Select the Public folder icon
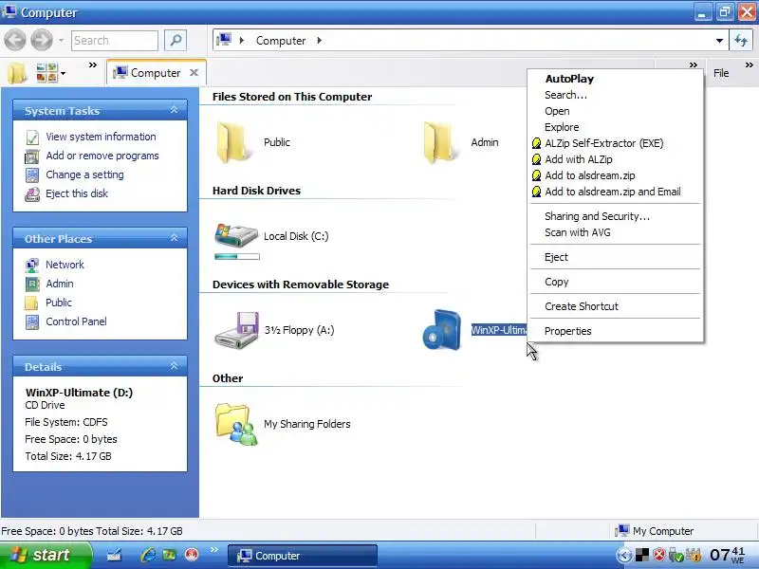The width and height of the screenshot is (759, 569). pyautogui.click(x=234, y=143)
